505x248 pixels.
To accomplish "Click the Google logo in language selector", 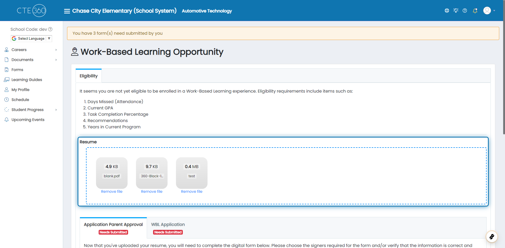I will point(14,38).
